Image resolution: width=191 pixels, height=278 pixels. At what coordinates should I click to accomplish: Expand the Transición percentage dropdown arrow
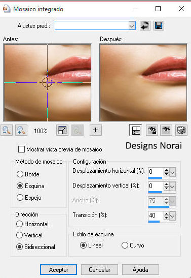coord(172,216)
